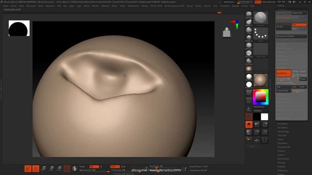
Task: Select the black secondary color swatch
Action: click(257, 117)
